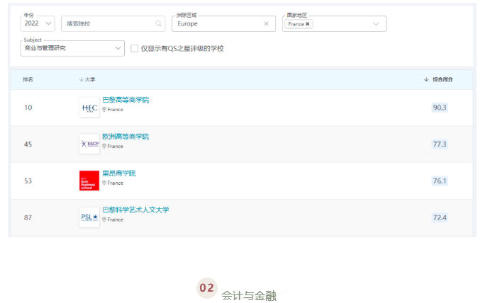Click the 会计与金融 section heading

click(249, 296)
